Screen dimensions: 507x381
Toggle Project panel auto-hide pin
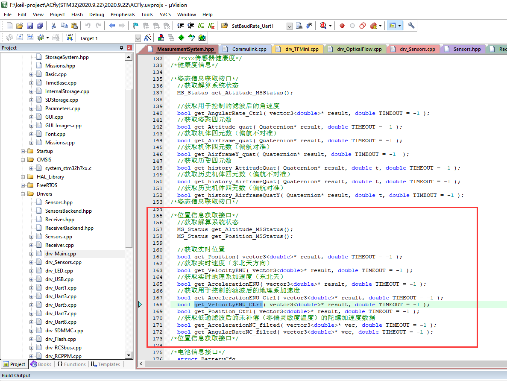point(121,48)
